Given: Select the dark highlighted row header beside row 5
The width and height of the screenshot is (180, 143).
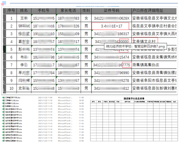Looking at the screenshot, I should coord(4,49).
